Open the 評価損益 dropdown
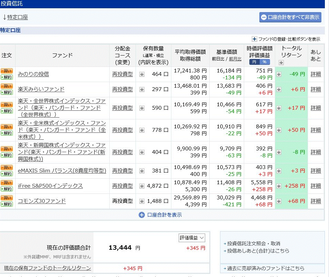Screen dimensions: 329x277 click(x=192, y=238)
